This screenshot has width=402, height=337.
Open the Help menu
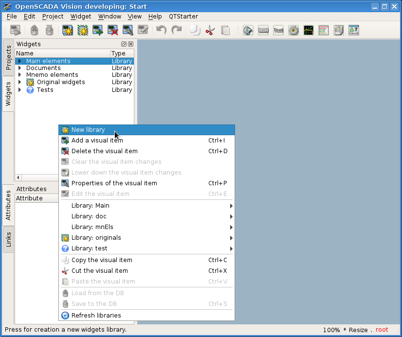[155, 17]
